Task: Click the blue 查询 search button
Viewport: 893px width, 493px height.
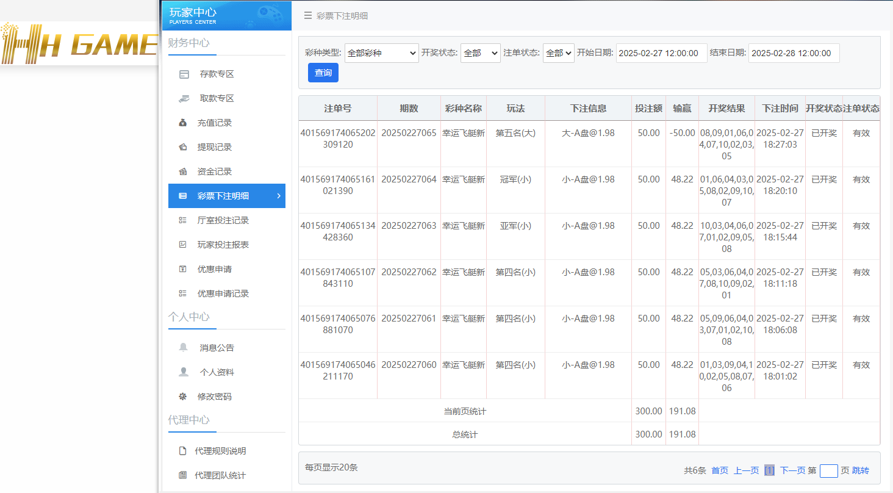Action: [x=323, y=72]
